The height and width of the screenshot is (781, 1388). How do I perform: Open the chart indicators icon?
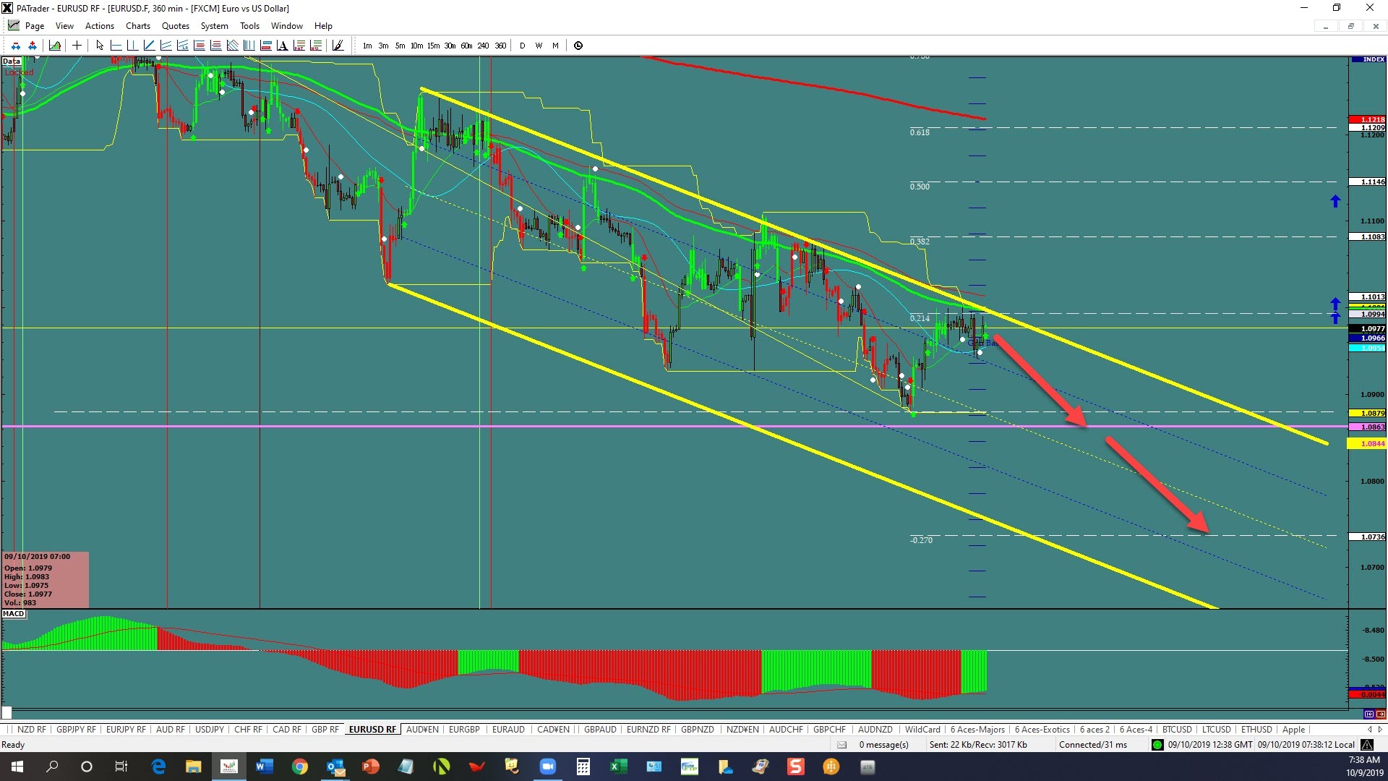55,46
